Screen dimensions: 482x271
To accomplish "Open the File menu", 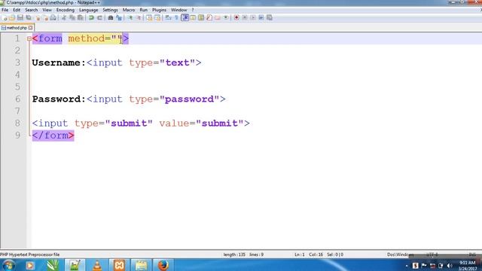I will pyautogui.click(x=5, y=10).
